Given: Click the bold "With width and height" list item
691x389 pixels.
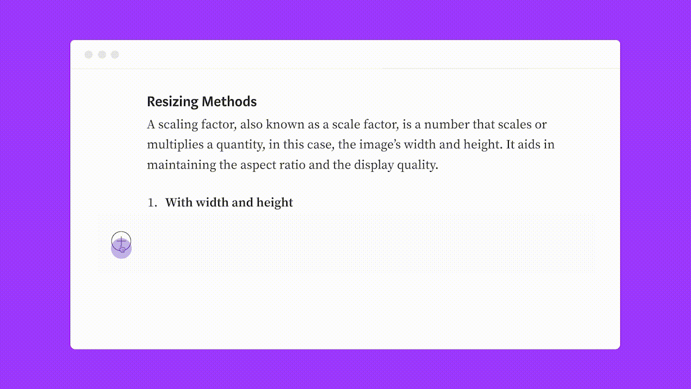Looking at the screenshot, I should [229, 202].
